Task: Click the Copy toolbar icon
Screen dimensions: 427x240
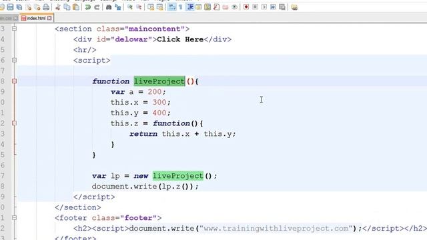Action: (67, 7)
